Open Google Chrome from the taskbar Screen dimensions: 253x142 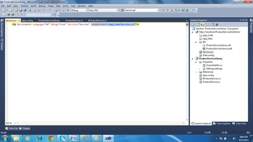[x=51, y=138]
